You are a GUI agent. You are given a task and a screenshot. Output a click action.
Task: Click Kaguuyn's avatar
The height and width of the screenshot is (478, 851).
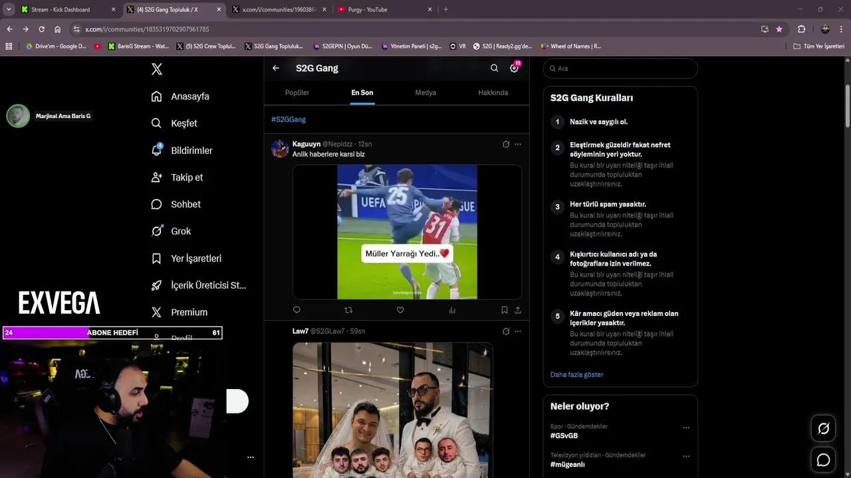coord(280,149)
